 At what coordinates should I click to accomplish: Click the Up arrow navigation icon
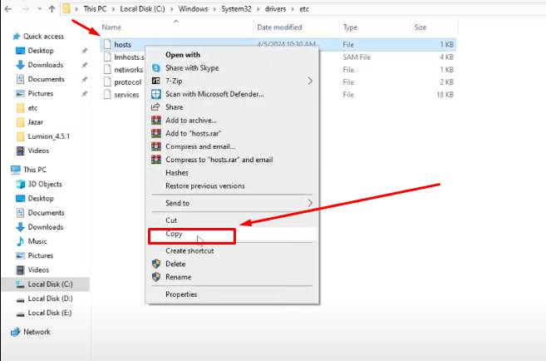[51, 9]
